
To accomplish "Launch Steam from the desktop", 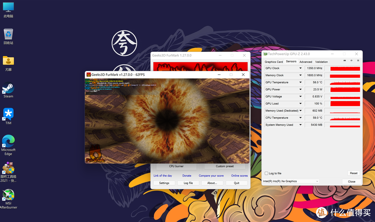I will tap(8, 90).
